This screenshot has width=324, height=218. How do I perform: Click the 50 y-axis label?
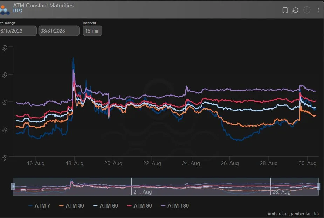(x=5, y=75)
